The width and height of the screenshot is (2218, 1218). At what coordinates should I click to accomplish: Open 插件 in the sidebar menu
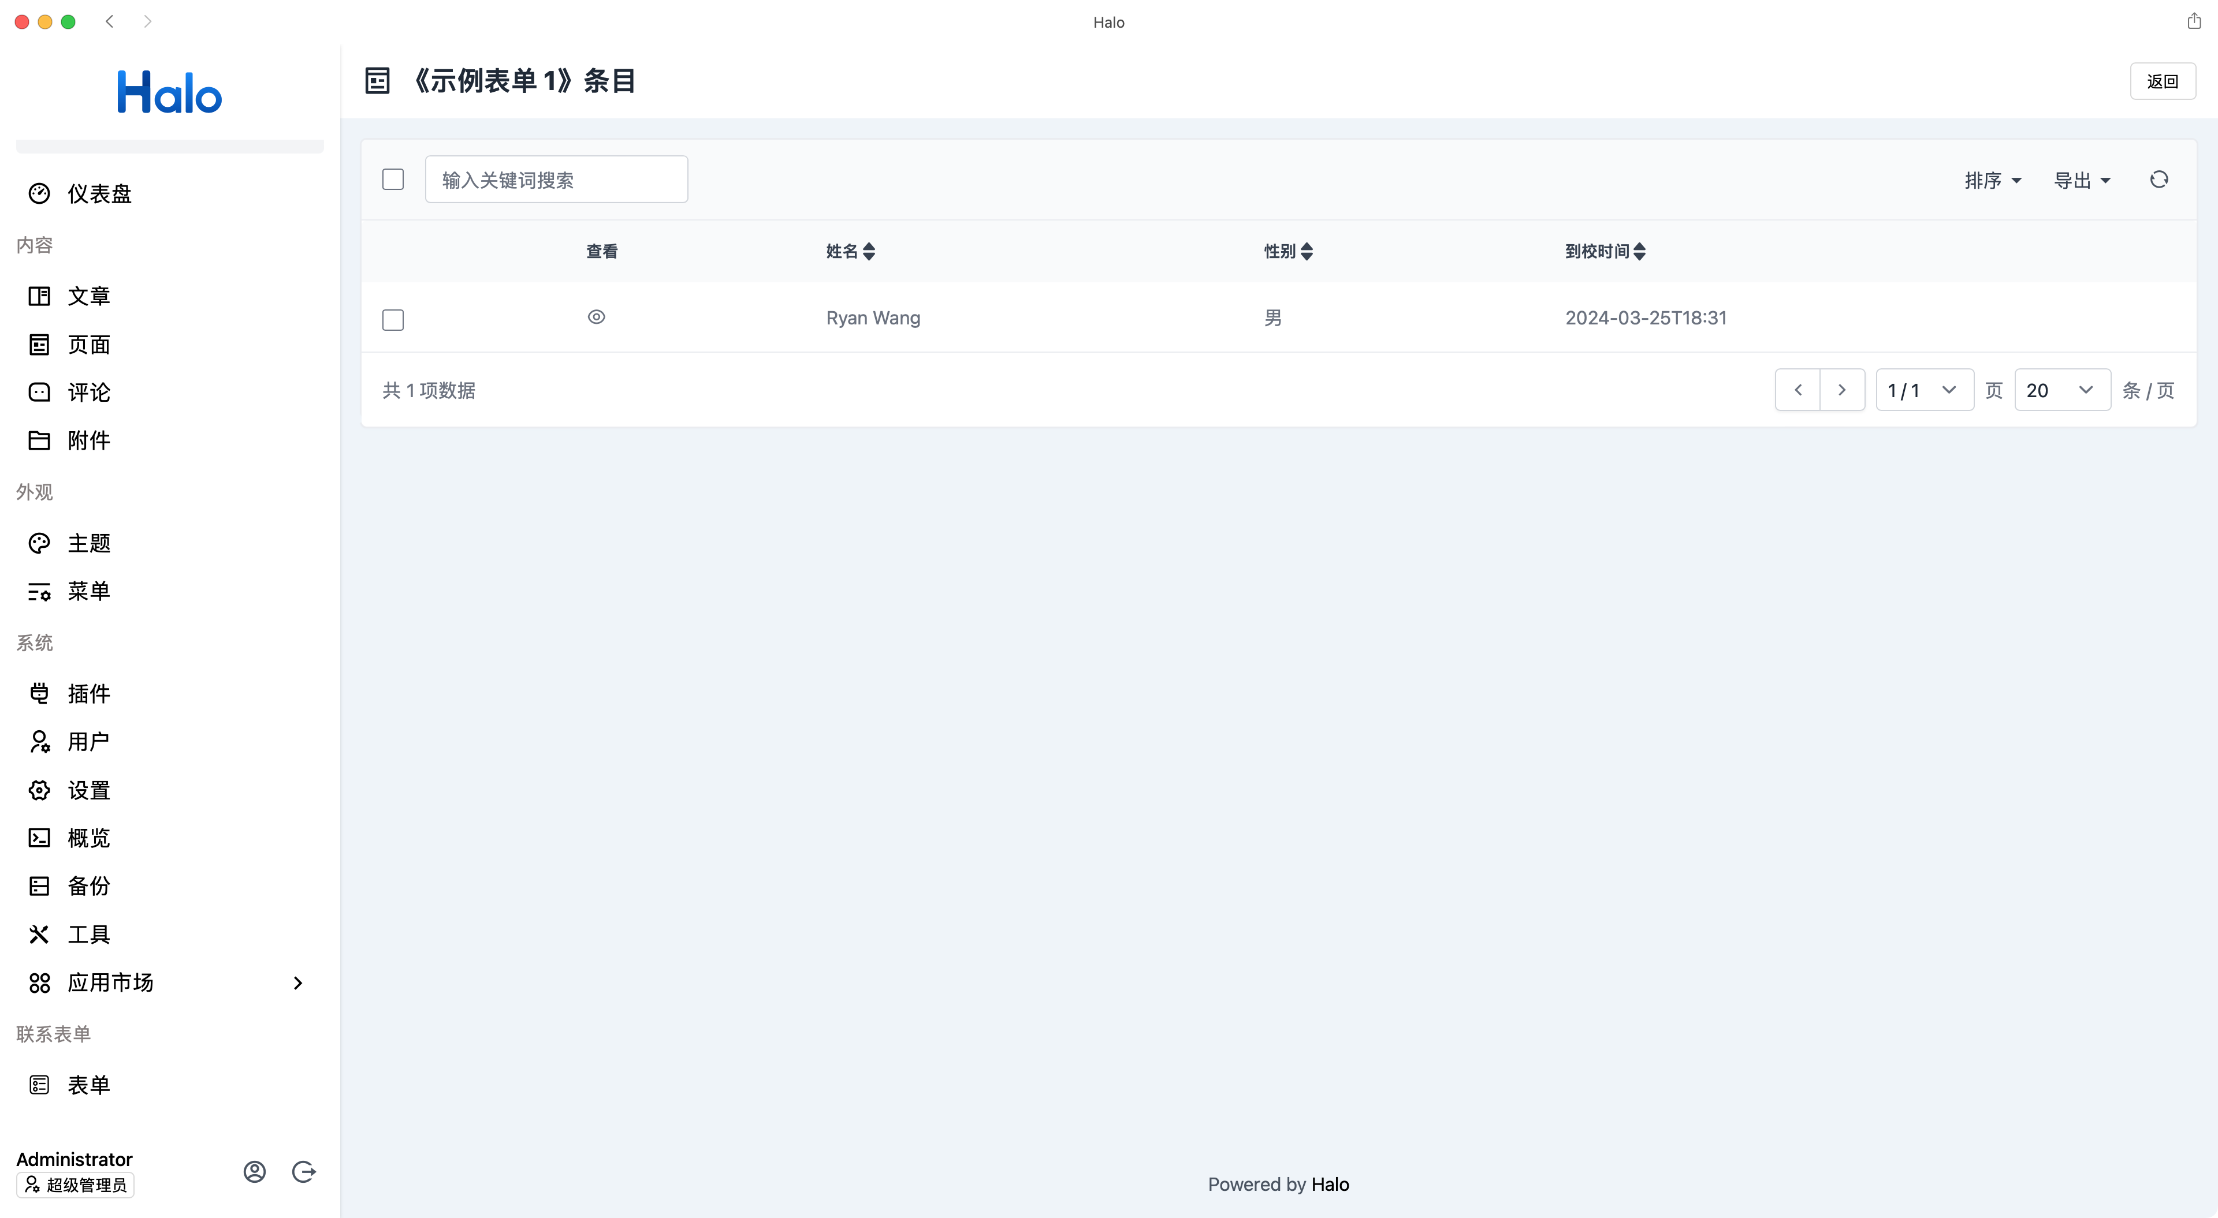click(89, 694)
